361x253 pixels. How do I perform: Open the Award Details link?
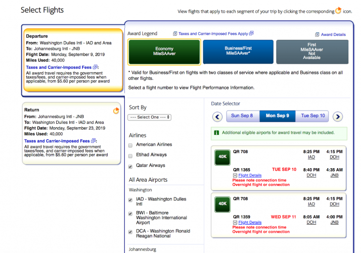click(x=333, y=35)
